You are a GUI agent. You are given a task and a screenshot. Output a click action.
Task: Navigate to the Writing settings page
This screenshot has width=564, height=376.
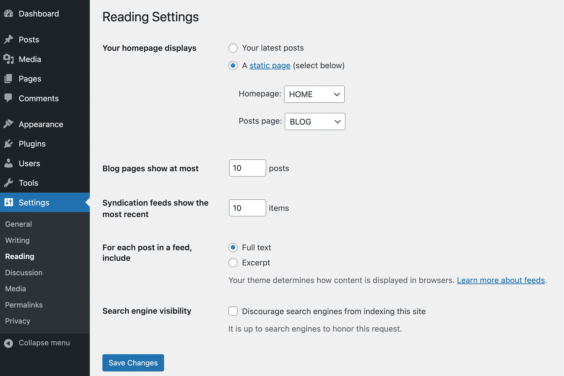pyautogui.click(x=17, y=240)
